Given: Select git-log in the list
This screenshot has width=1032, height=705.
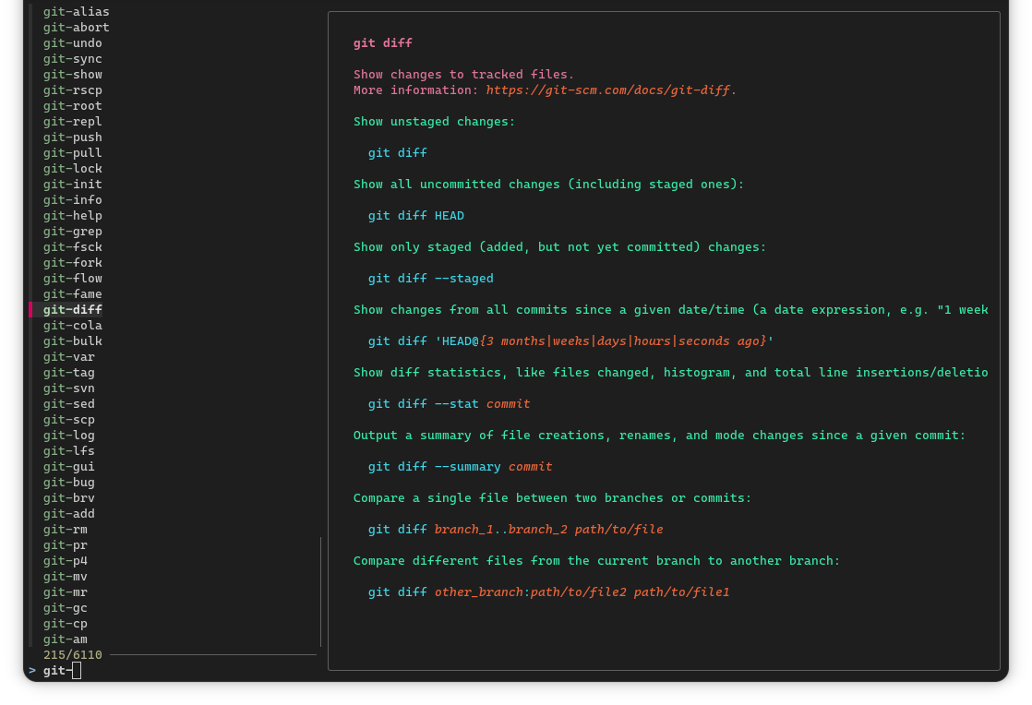Looking at the screenshot, I should tap(68, 436).
